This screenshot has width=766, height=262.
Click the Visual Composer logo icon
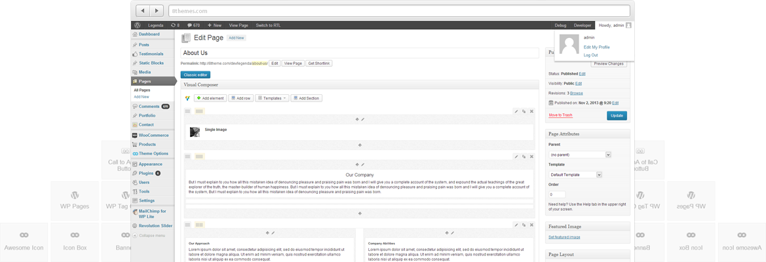tap(187, 98)
